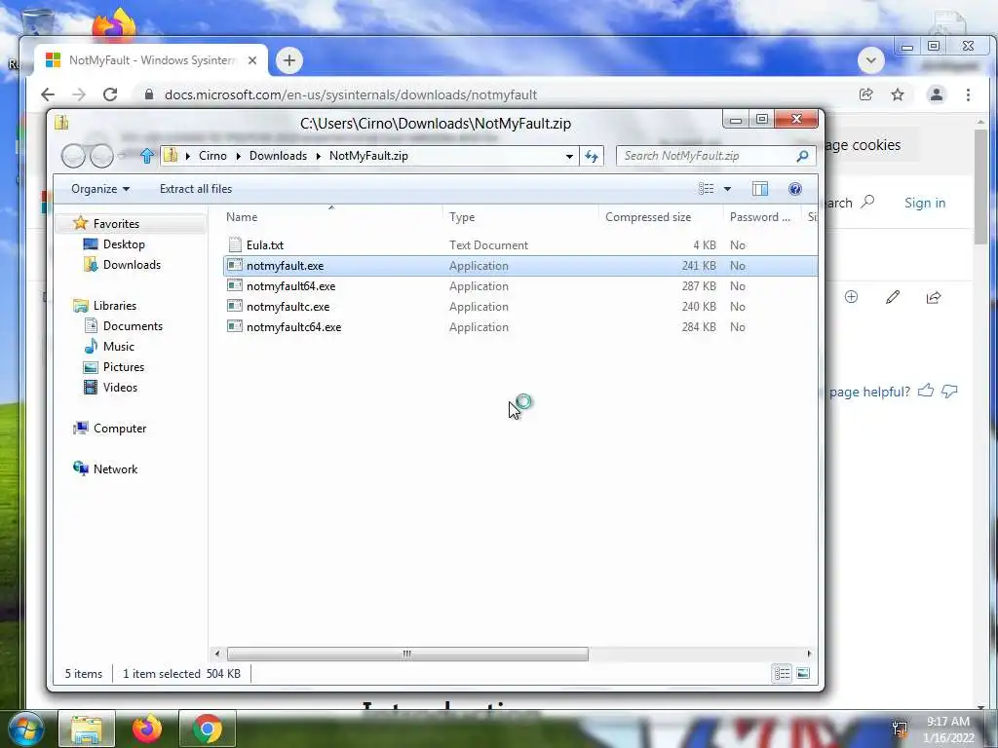This screenshot has height=748, width=998.
Task: Click thumbs up on page helpful
Action: [926, 391]
